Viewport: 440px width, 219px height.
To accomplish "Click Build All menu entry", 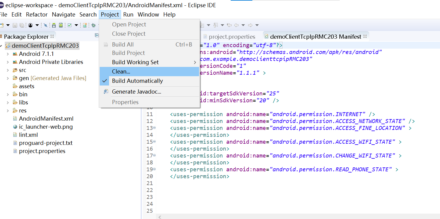I will (x=149, y=45).
